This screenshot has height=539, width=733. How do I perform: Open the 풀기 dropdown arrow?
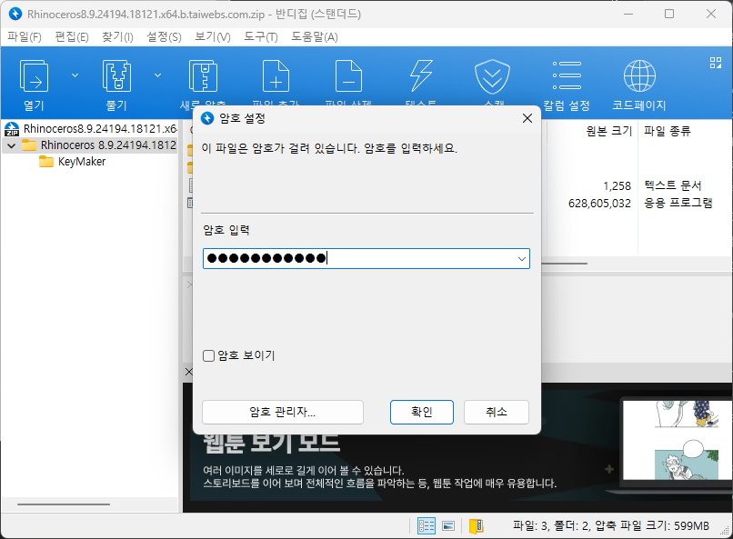coord(158,75)
